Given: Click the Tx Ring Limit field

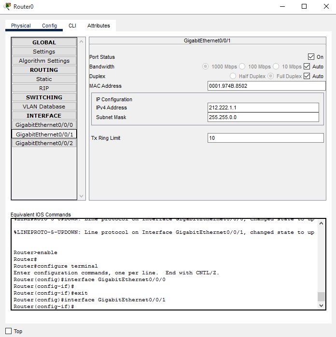Looking at the screenshot, I should point(266,138).
